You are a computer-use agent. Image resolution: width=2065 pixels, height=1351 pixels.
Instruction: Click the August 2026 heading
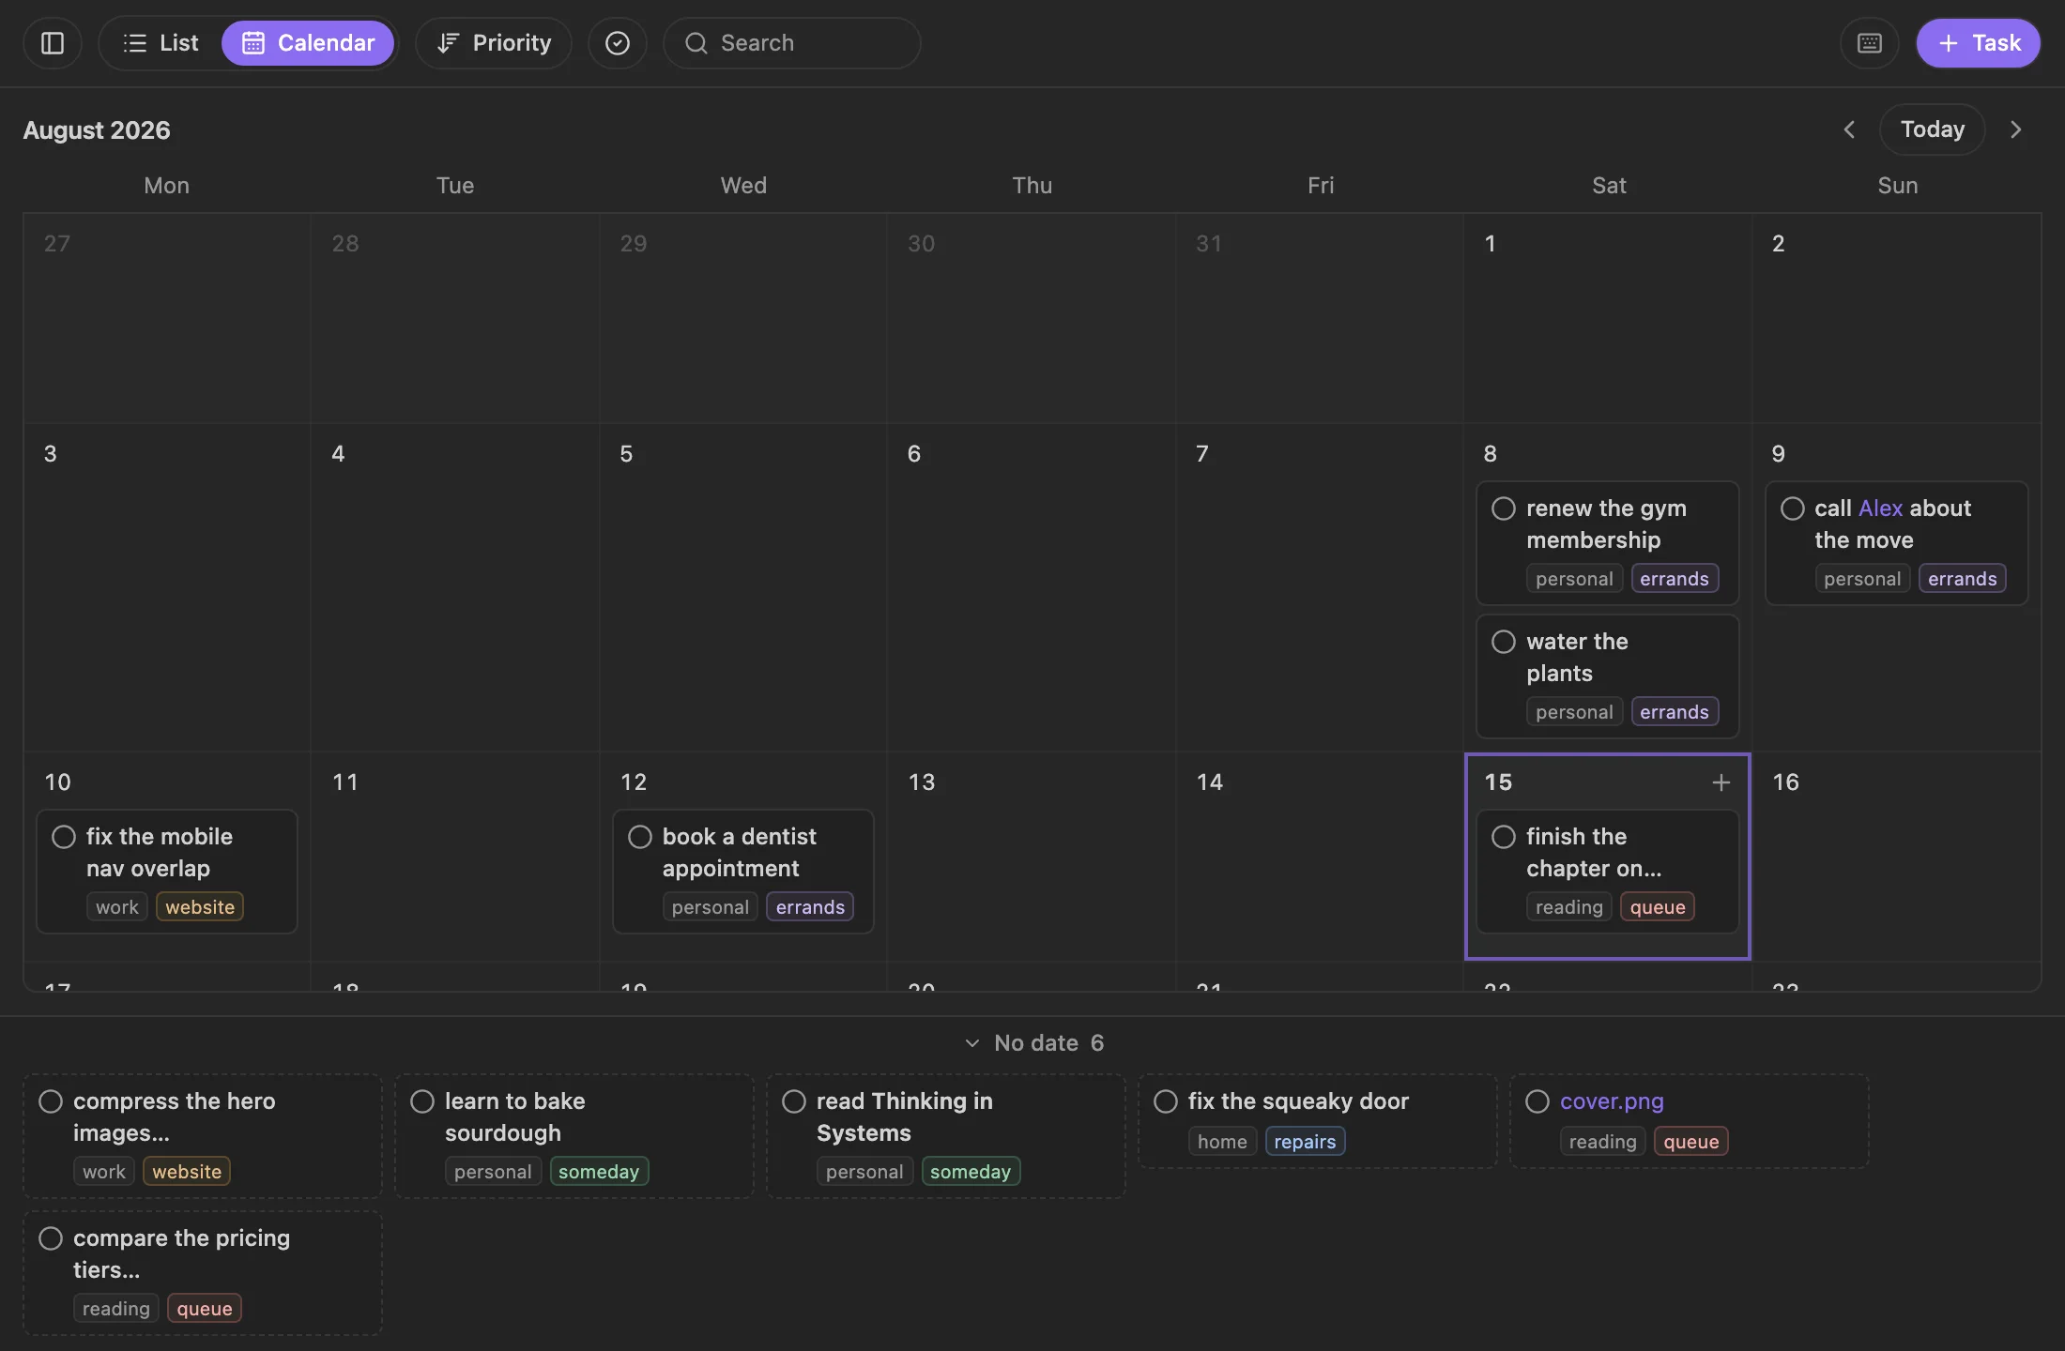(97, 130)
